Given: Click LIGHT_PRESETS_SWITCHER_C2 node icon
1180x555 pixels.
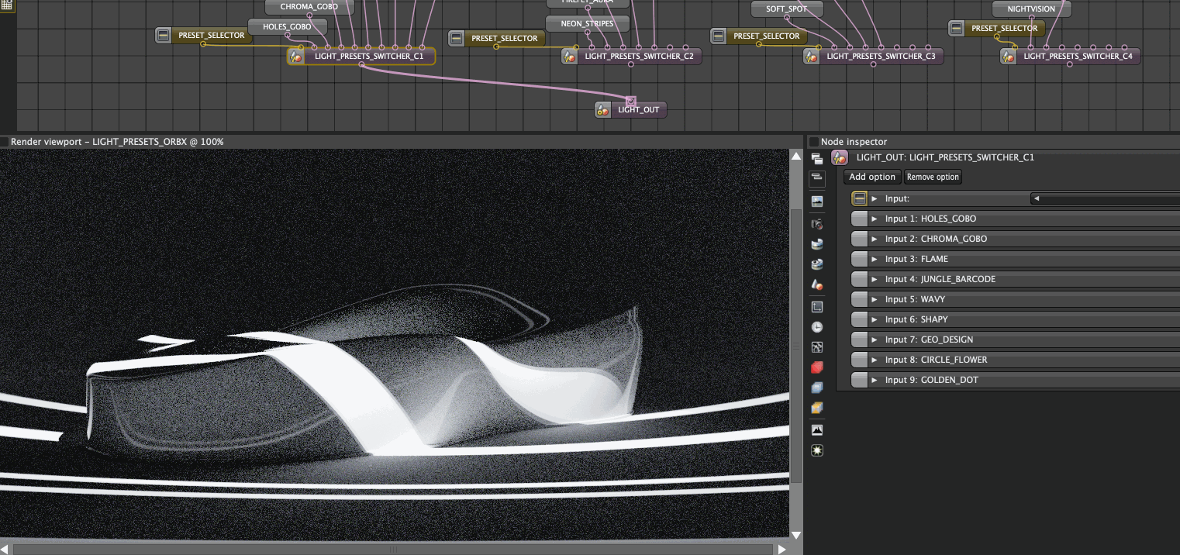Looking at the screenshot, I should pyautogui.click(x=570, y=56).
